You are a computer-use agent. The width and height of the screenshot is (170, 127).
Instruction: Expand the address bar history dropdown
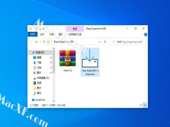(99, 42)
